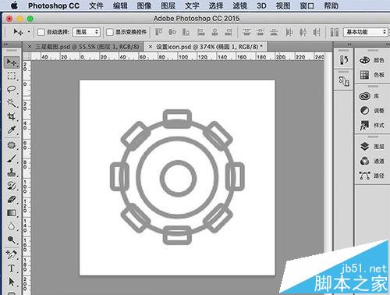390x295 pixels.
Task: Open the Styles panel (样式)
Action: coord(372,125)
